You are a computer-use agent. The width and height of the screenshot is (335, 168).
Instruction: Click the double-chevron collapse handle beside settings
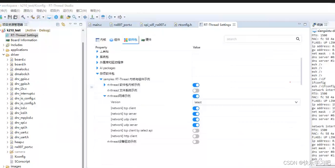(92, 87)
